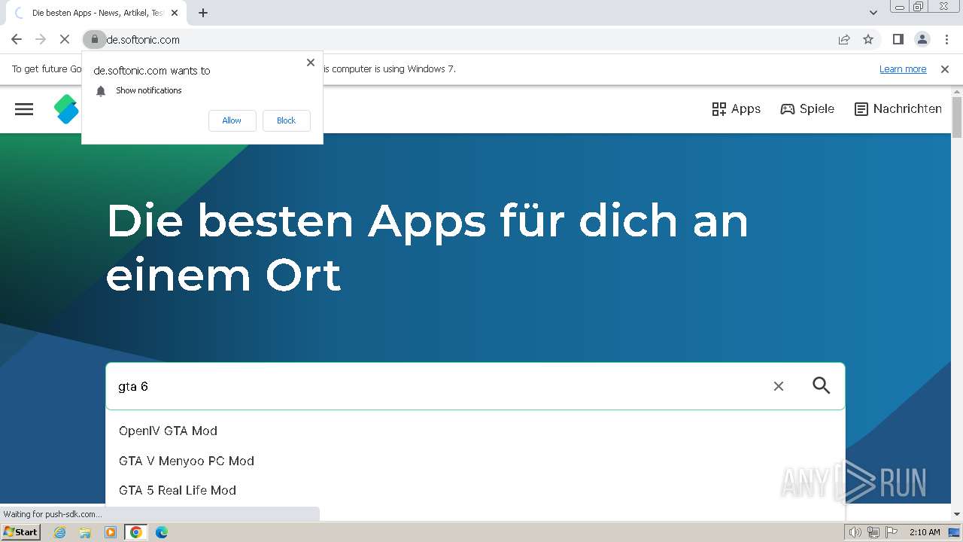Open the Windows Start menu
The width and height of the screenshot is (963, 542).
click(20, 532)
